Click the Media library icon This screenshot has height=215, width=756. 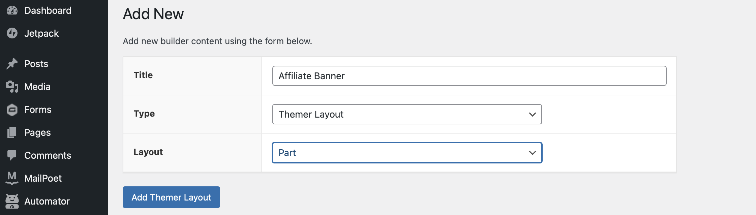tap(12, 86)
